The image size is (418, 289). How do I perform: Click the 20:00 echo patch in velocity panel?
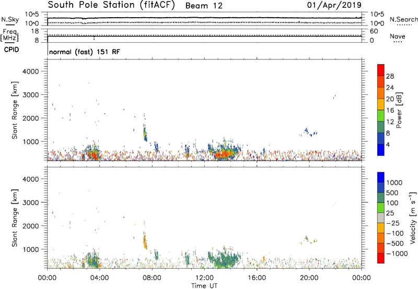click(309, 240)
